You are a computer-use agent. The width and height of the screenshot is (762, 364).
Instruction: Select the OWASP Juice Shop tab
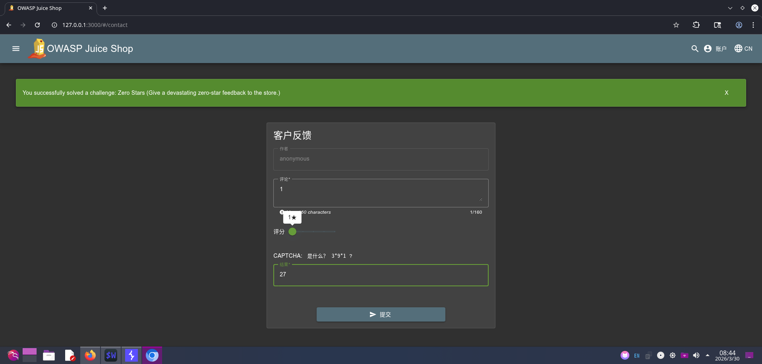(x=50, y=8)
